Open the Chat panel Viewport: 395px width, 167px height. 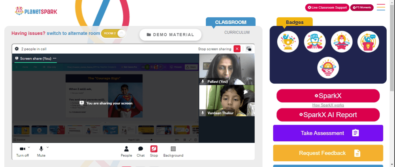[x=141, y=151]
